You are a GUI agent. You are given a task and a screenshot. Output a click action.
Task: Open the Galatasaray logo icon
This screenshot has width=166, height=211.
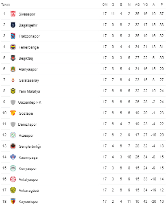tap(13, 80)
